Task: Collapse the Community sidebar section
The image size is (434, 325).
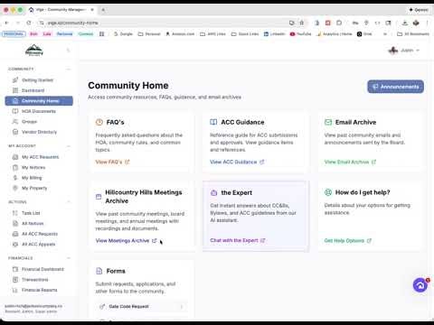Action: click(69, 70)
